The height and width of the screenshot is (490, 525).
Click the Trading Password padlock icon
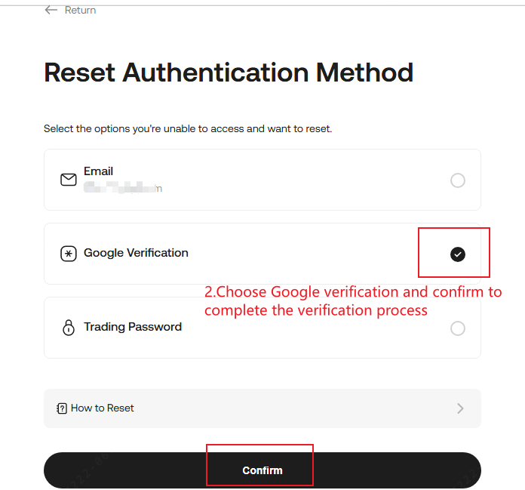tap(69, 328)
